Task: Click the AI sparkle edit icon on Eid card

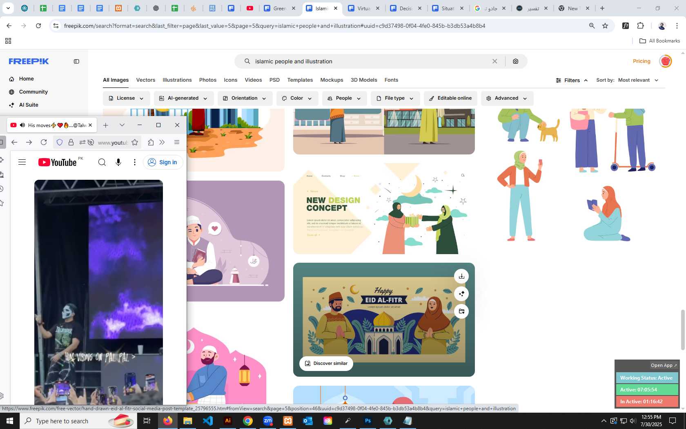Action: [461, 294]
